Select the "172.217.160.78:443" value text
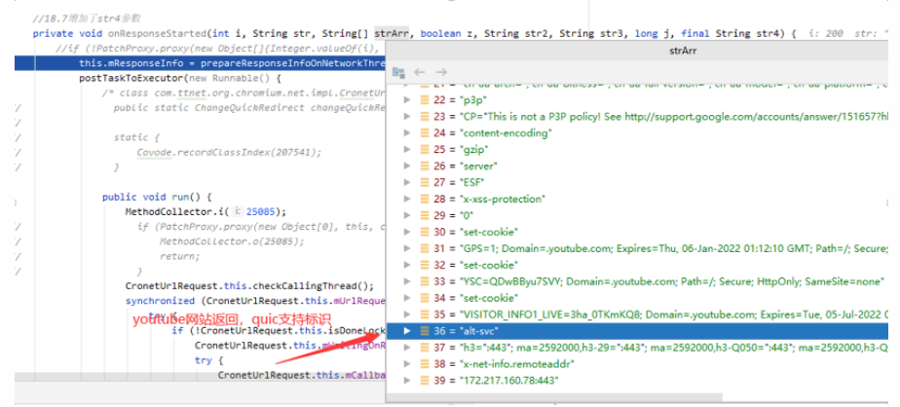The image size is (900, 407). pyautogui.click(x=509, y=381)
